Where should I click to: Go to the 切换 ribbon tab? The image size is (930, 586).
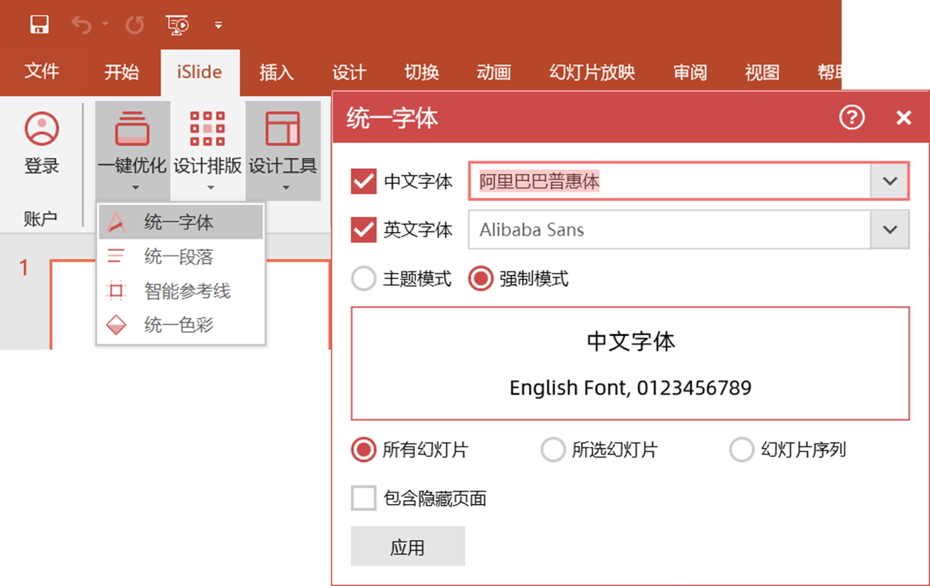click(x=422, y=72)
